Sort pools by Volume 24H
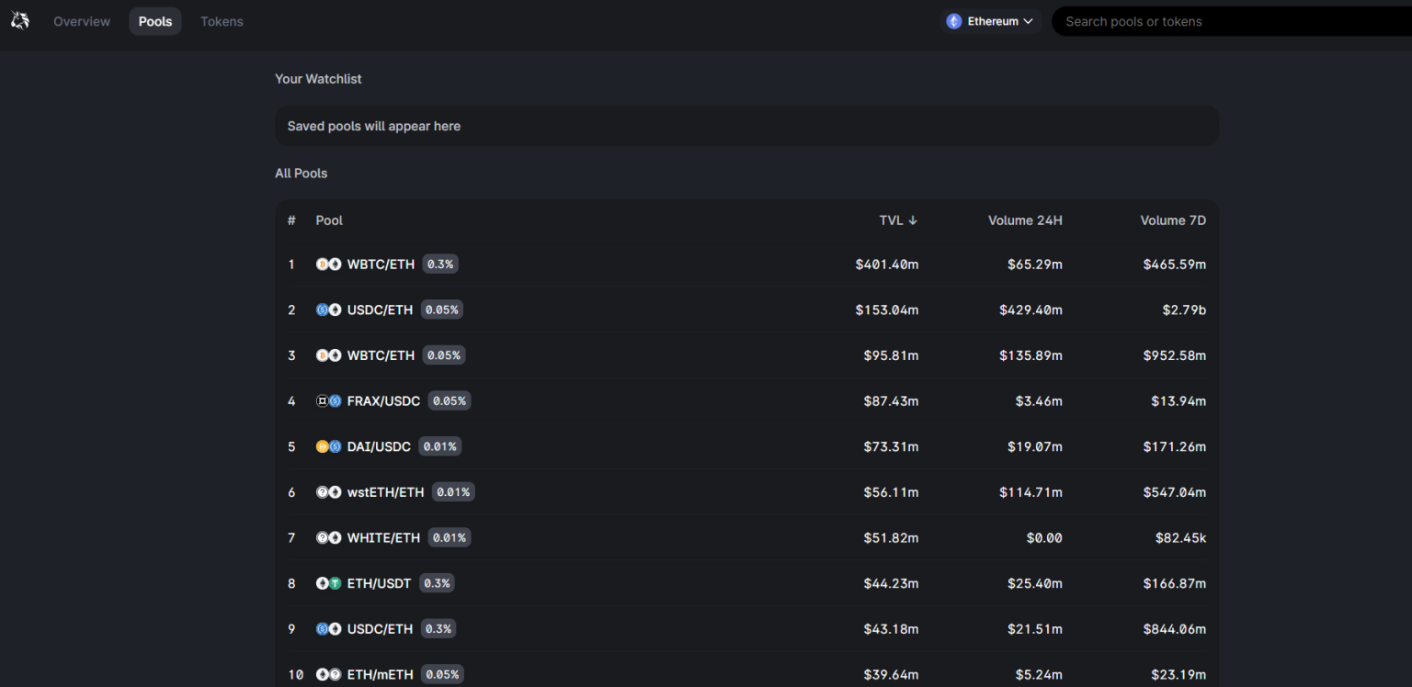Screen dimensions: 1412x687 pyautogui.click(x=1024, y=220)
